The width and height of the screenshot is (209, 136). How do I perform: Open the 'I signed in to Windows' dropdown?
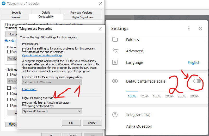tap(52, 82)
